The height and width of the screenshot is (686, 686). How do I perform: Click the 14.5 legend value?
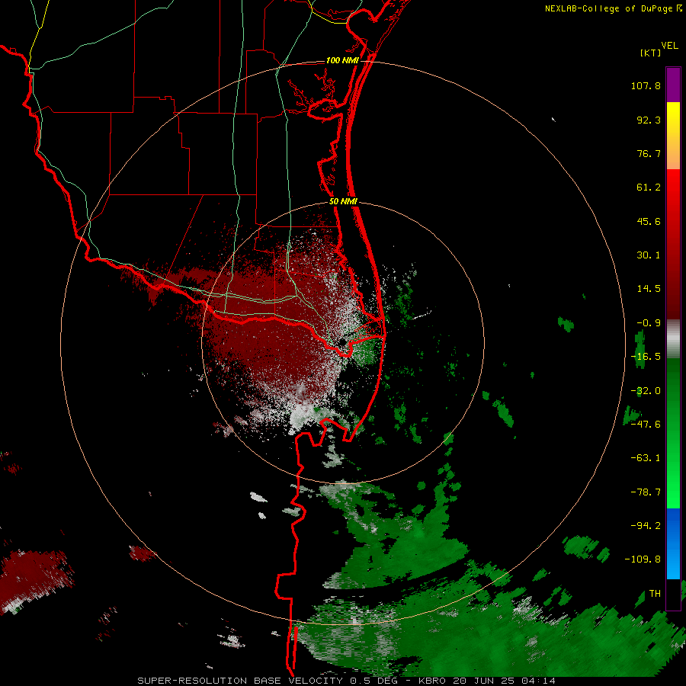coord(649,289)
